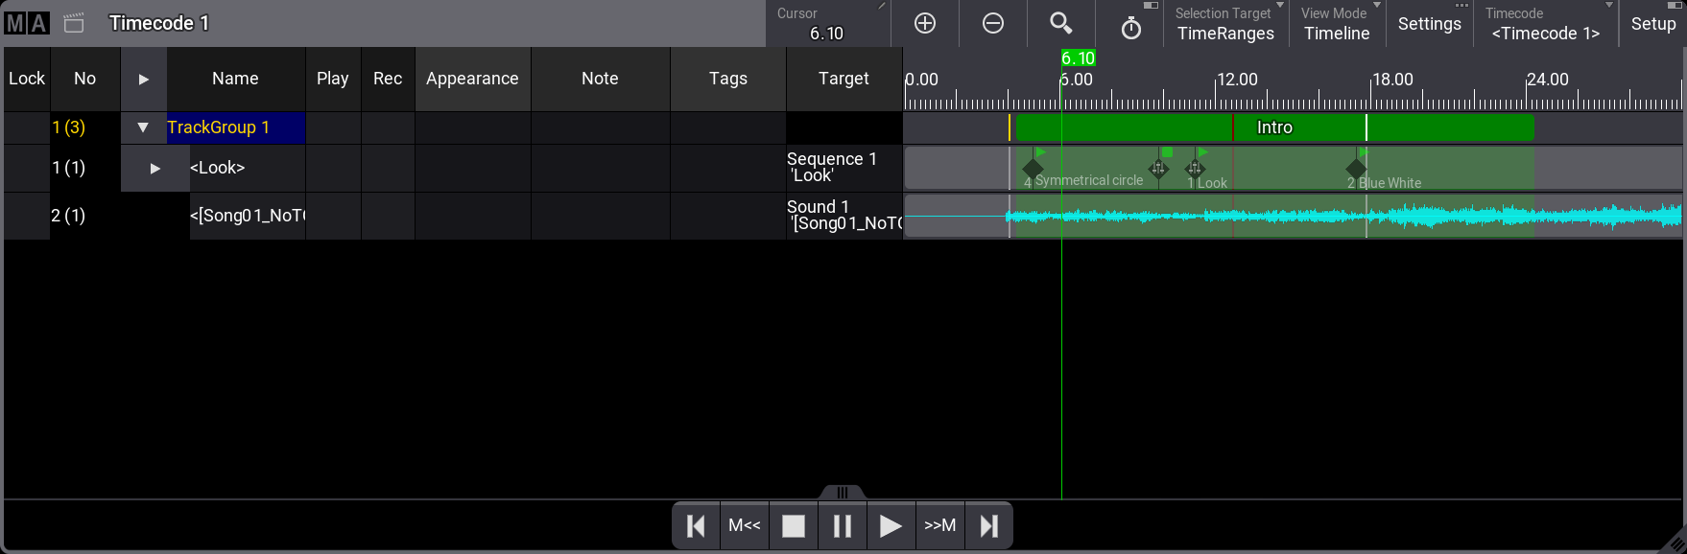The height and width of the screenshot is (554, 1687).
Task: Select the Intro time range bar
Action: [1274, 127]
